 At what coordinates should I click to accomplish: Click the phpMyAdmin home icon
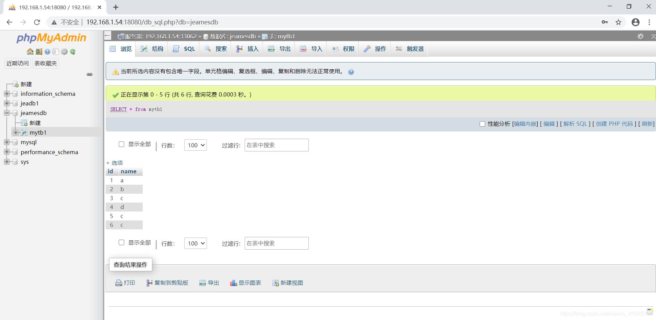[30, 52]
